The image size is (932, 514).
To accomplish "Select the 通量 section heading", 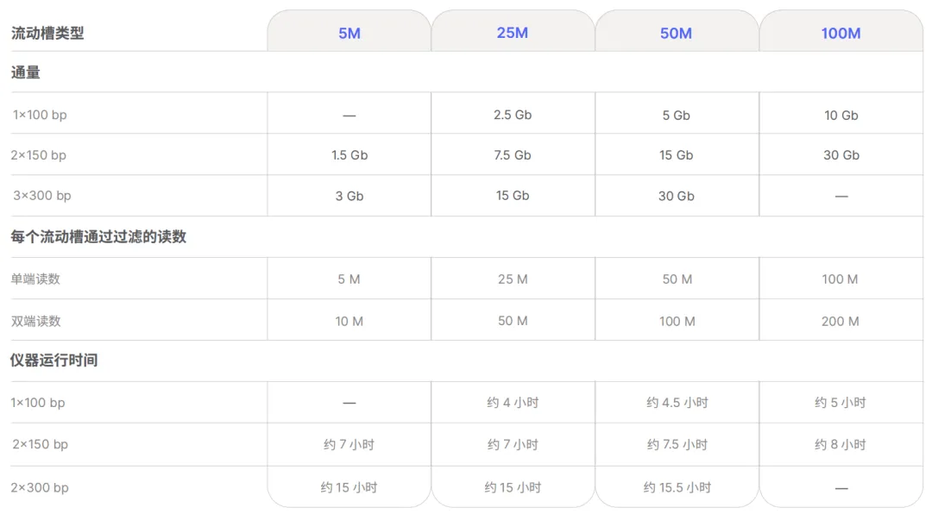I will tap(26, 73).
